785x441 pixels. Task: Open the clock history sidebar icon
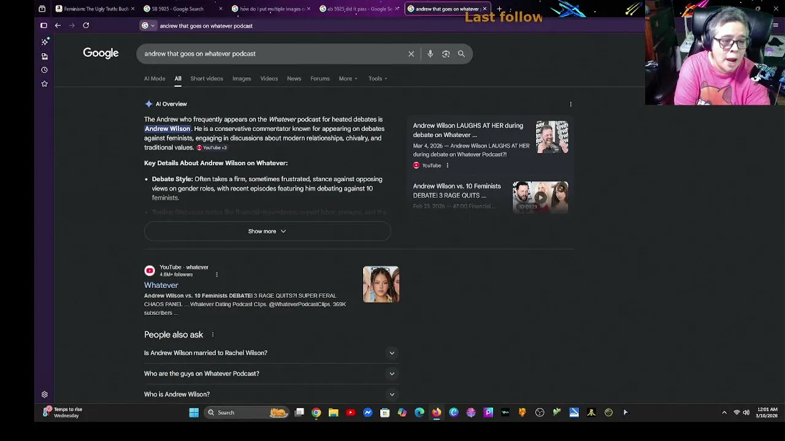[44, 70]
